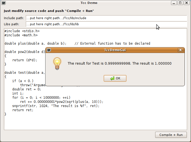Maximize the Tcc Demo window
Image resolution: width=191 pixels, height=142 pixels.
(180, 3)
